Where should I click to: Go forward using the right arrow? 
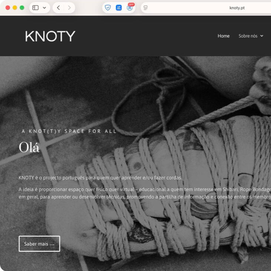coord(69,8)
